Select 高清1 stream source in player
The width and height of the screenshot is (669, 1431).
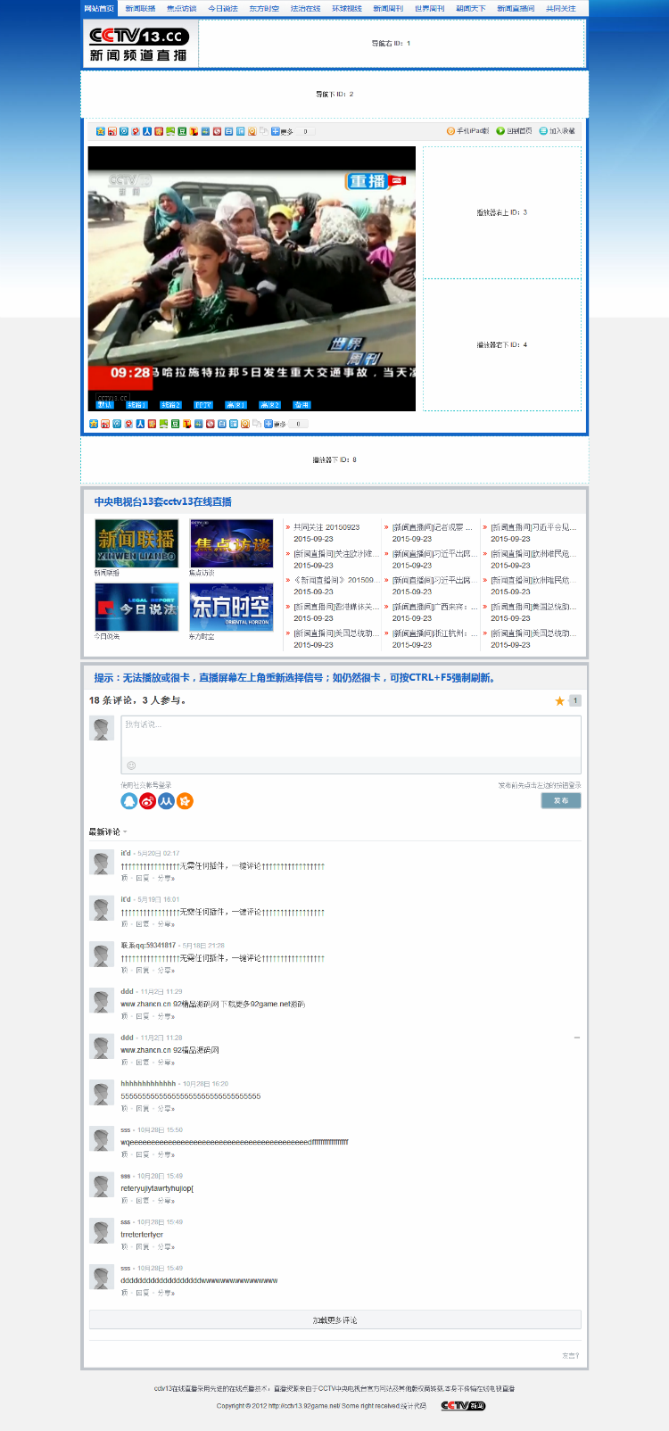coord(235,405)
